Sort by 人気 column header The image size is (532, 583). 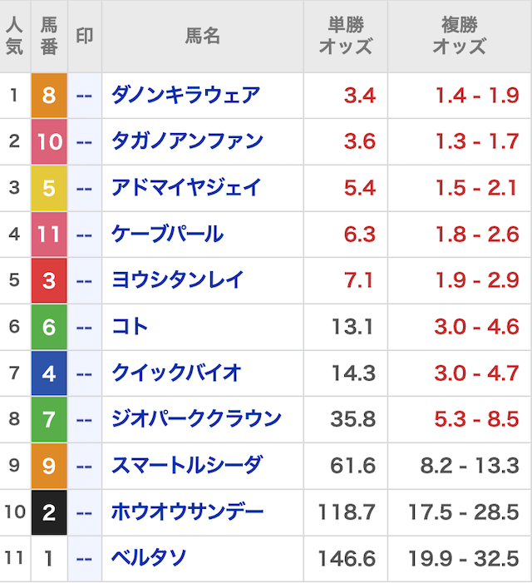point(14,36)
